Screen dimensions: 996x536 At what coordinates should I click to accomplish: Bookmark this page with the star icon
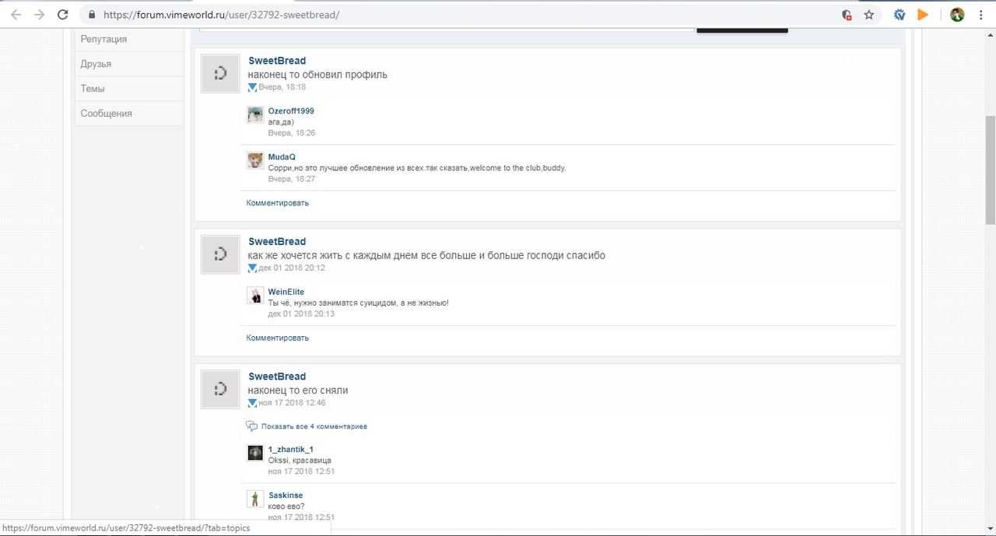[869, 15]
